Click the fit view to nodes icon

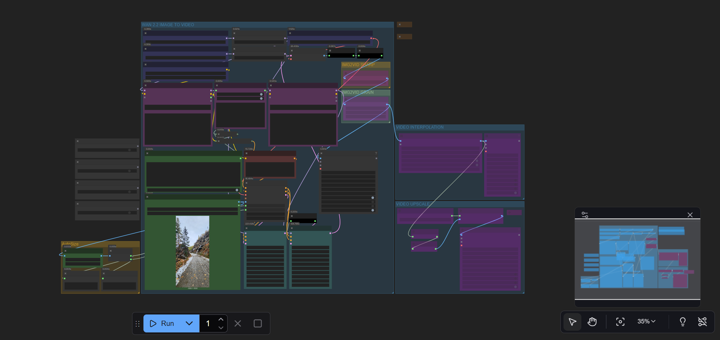pos(620,322)
